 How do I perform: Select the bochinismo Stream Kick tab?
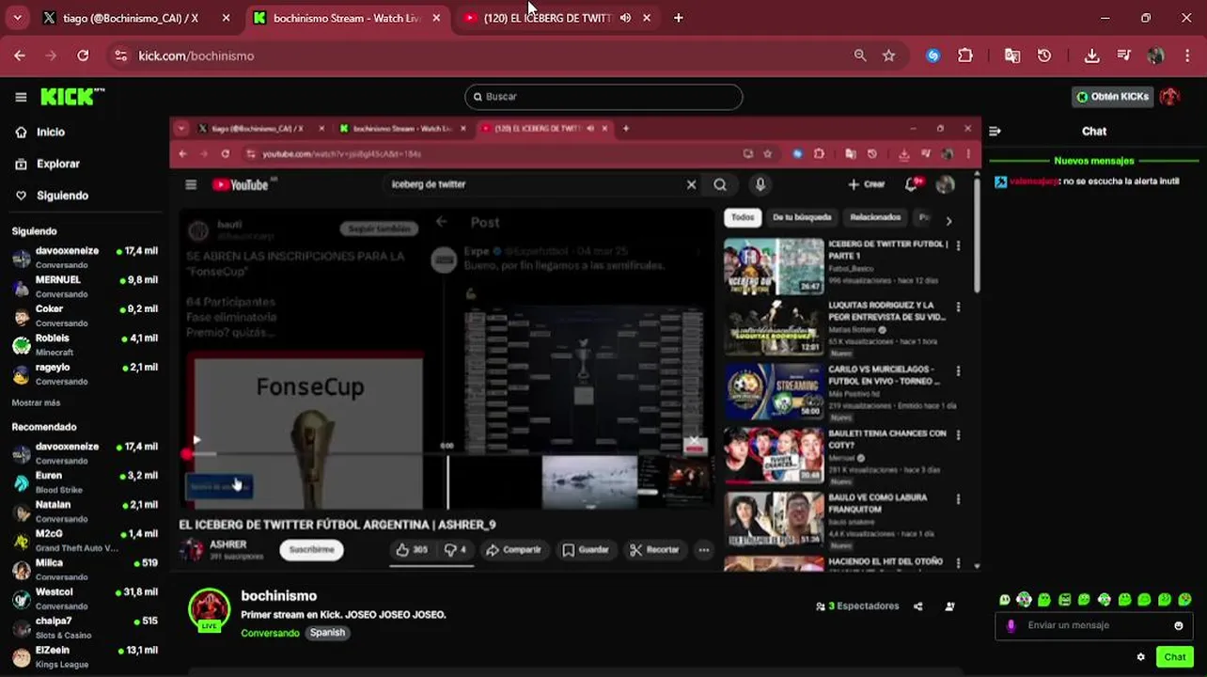tap(346, 18)
